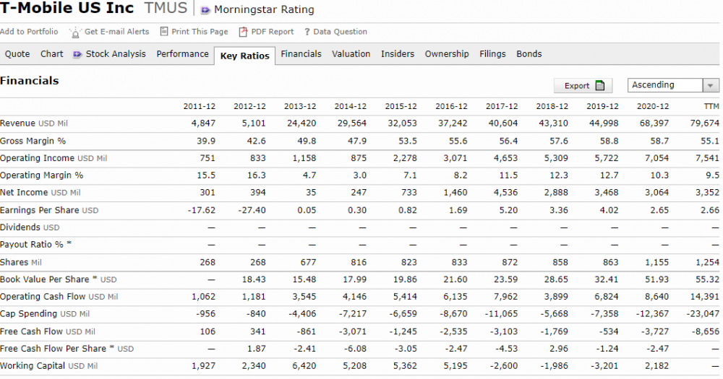723x379 pixels.
Task: Click the Data Question question-mark icon
Action: [x=307, y=32]
